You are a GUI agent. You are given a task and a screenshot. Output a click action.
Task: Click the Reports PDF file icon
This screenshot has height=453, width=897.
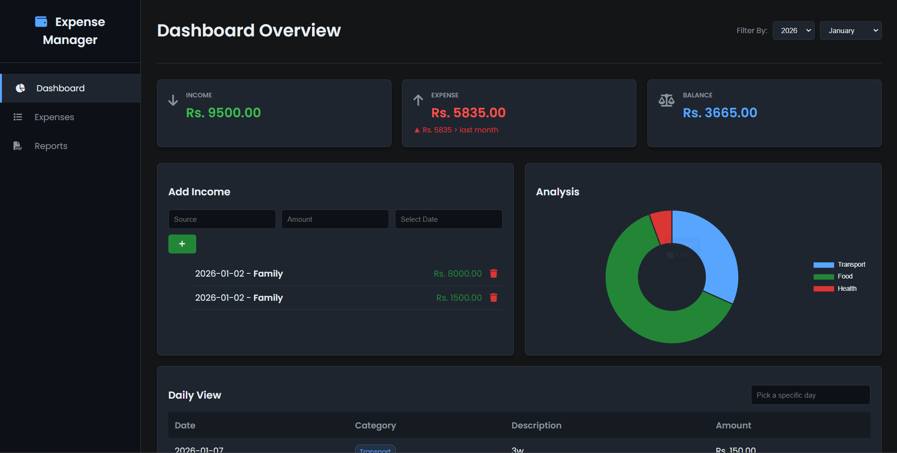17,146
